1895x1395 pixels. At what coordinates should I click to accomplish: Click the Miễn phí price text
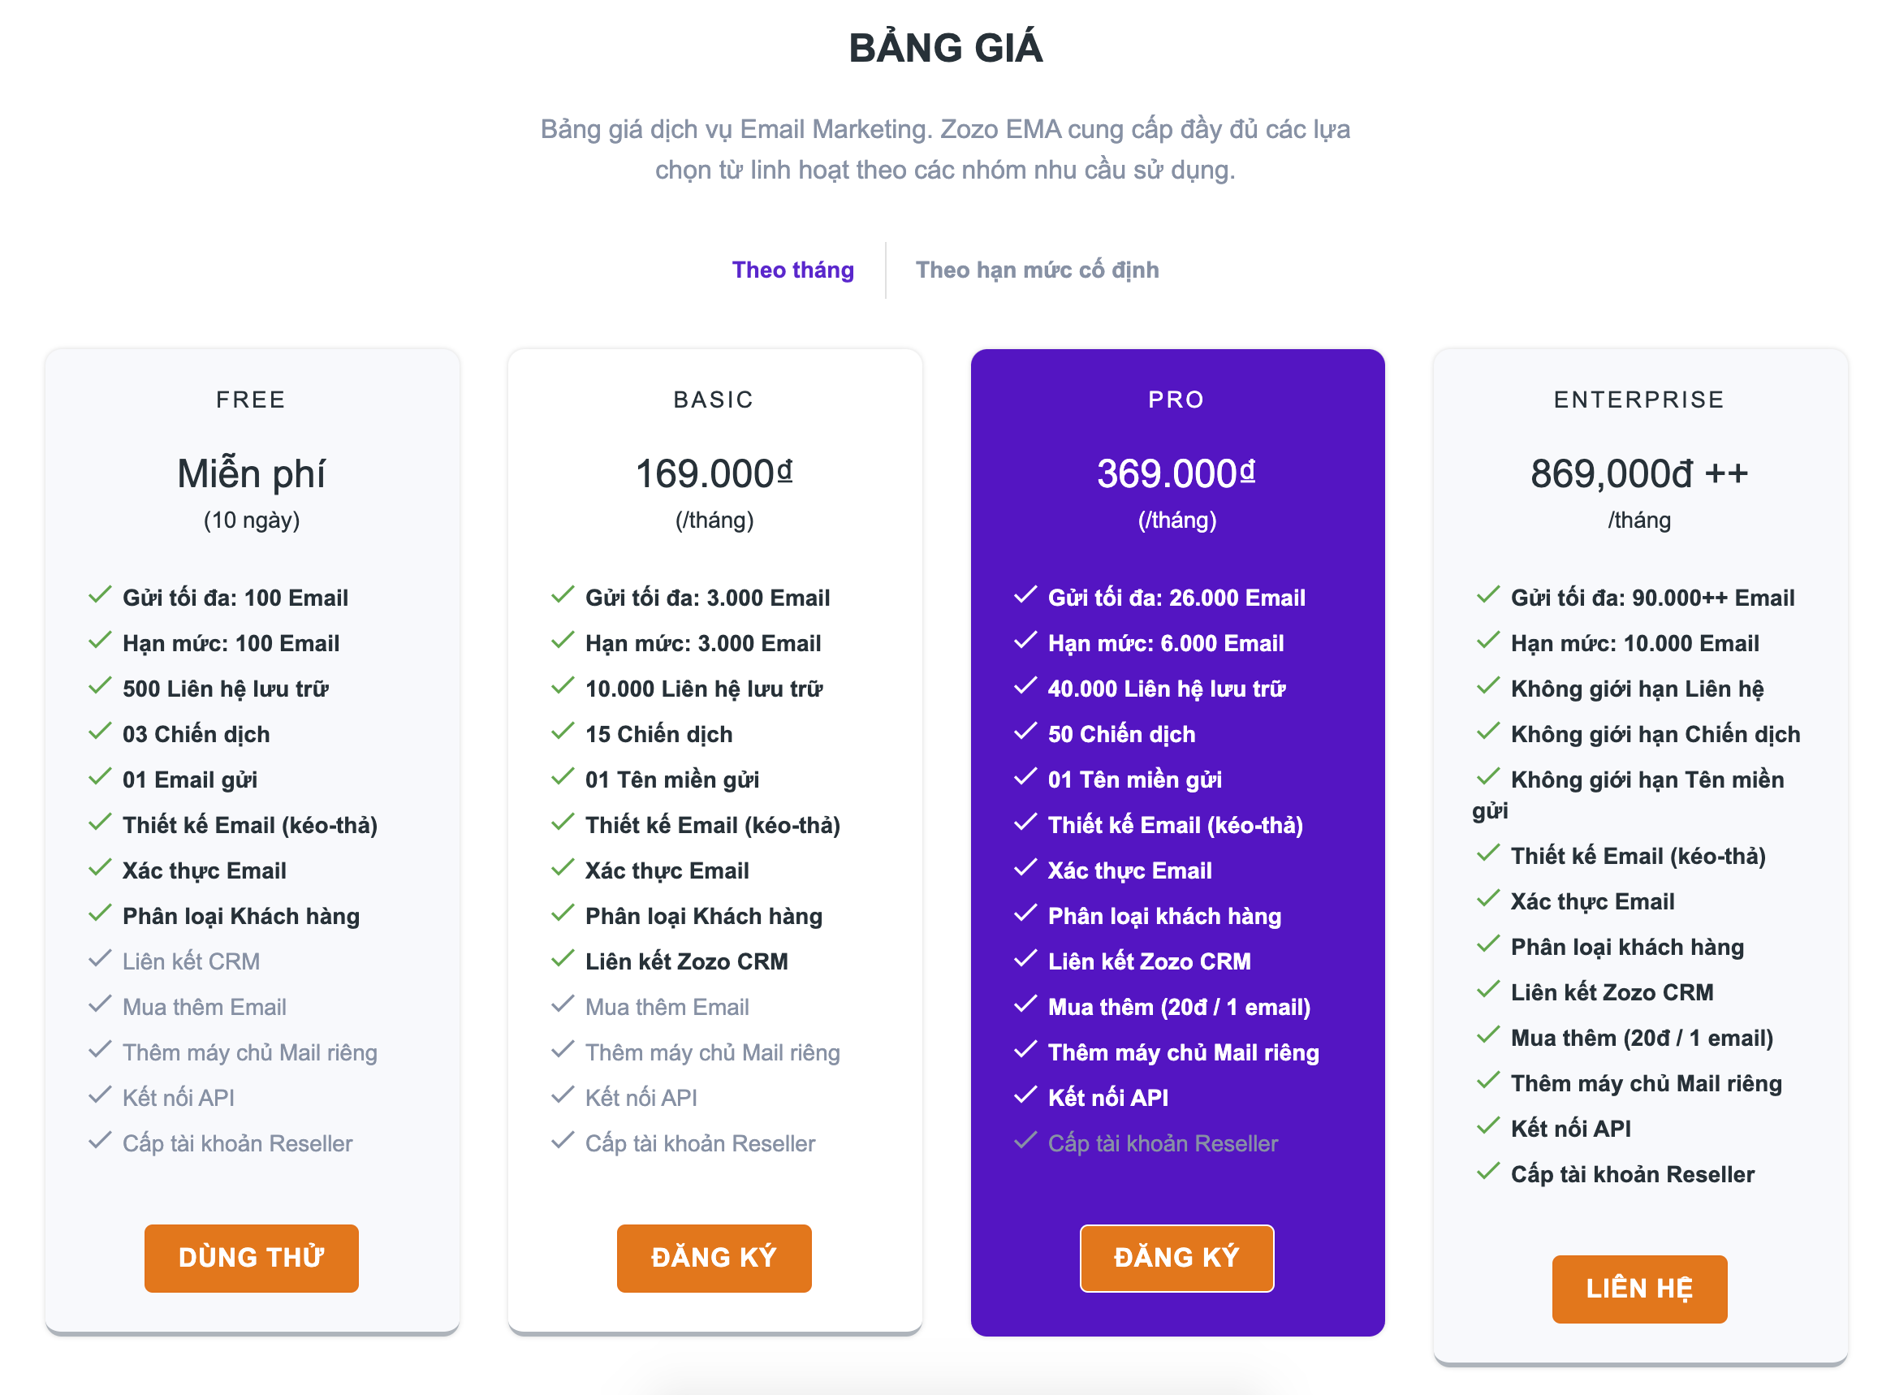pyautogui.click(x=252, y=473)
